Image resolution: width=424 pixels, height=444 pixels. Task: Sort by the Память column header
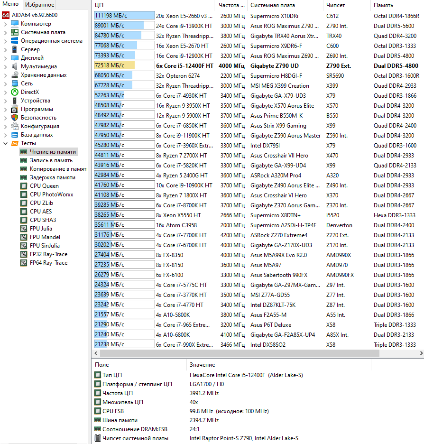[397, 5]
